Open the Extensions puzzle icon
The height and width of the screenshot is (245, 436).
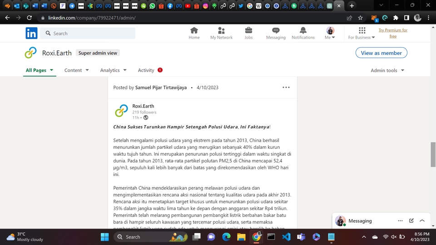click(396, 18)
